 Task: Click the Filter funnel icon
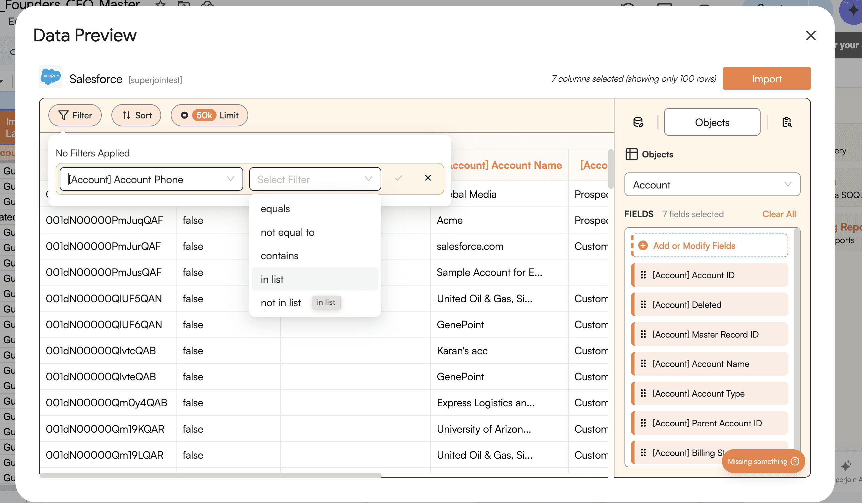pos(63,115)
